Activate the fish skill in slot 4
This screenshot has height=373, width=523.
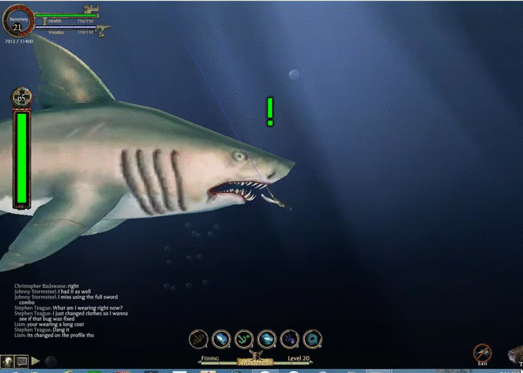click(x=267, y=339)
